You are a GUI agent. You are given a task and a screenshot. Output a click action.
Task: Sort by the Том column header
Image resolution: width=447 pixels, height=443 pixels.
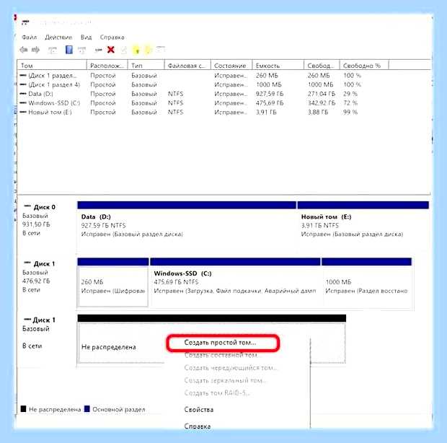click(52, 66)
